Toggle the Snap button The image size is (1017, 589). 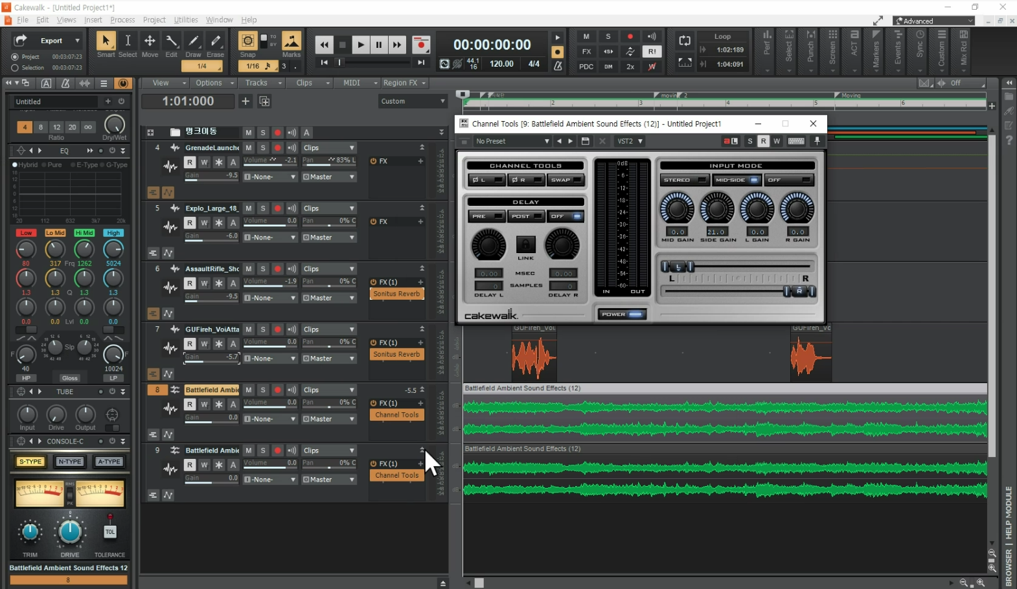(x=247, y=41)
